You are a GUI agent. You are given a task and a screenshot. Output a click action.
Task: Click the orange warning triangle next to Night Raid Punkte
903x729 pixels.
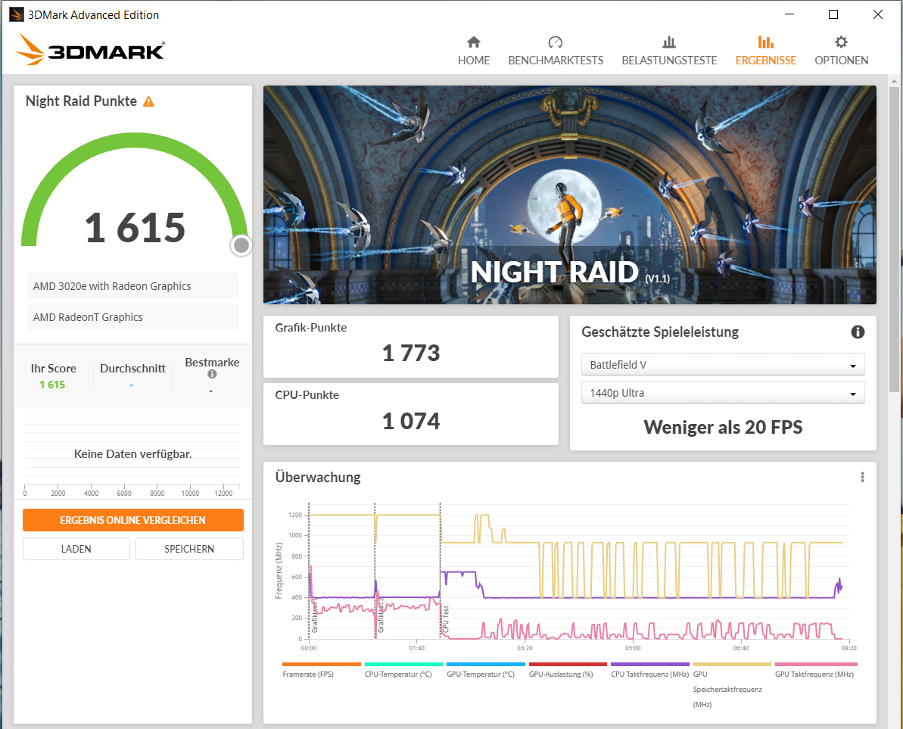coord(148,102)
